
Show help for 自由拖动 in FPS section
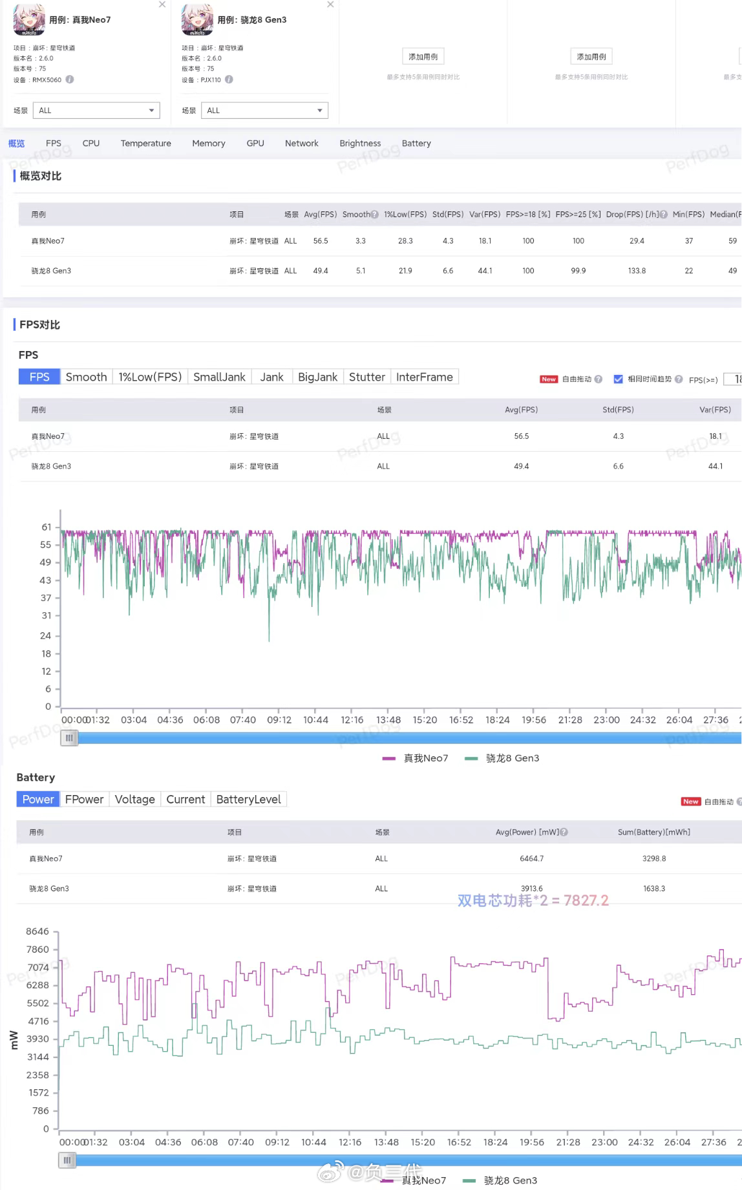click(598, 379)
